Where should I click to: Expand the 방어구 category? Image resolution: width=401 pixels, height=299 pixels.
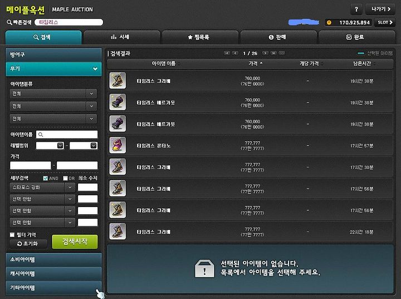tap(53, 55)
